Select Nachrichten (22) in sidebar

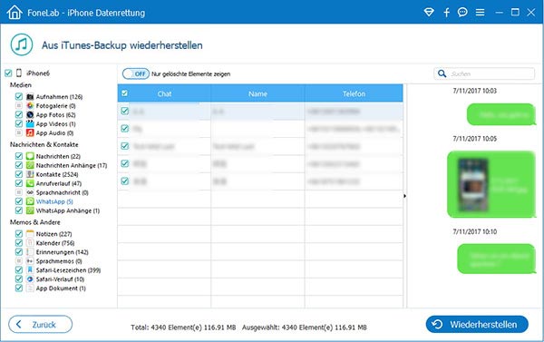[58, 156]
